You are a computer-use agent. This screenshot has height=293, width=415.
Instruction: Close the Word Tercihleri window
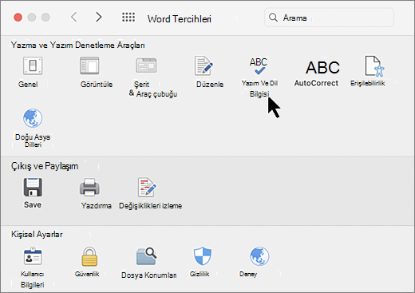tap(18, 18)
